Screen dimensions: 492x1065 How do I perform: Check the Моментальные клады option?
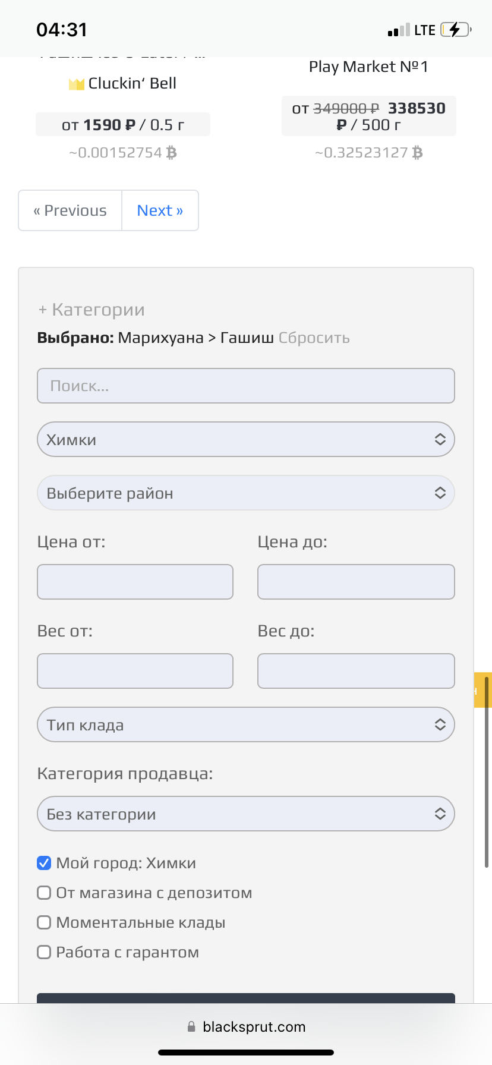44,922
